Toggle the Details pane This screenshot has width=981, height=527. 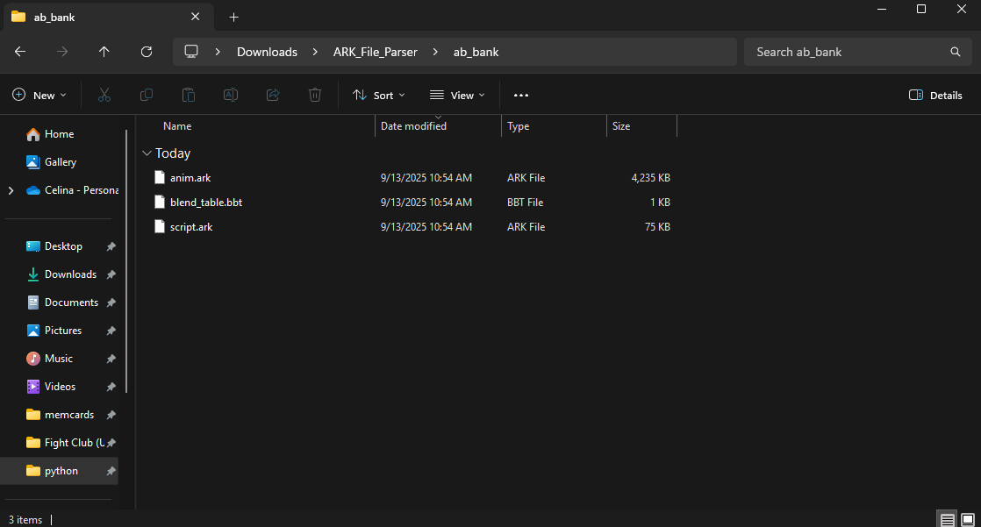coord(935,95)
